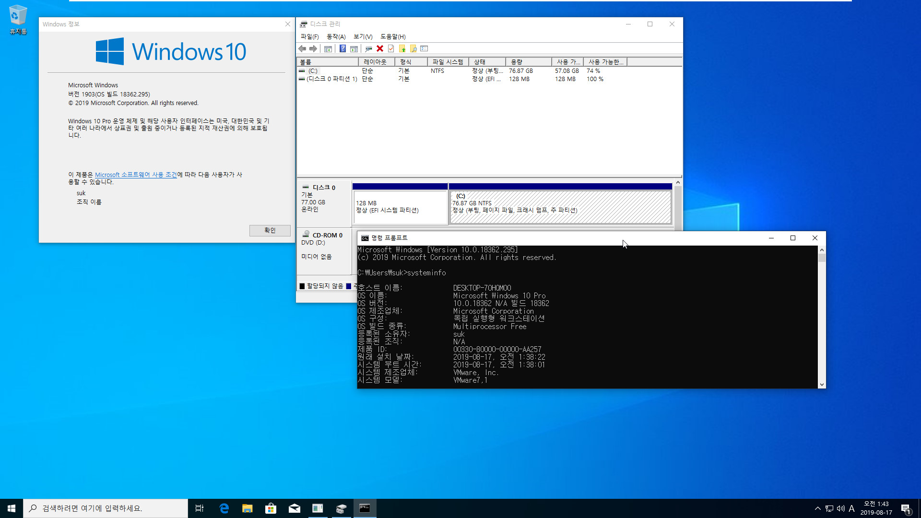Open the Recycle Bin desktop icon
The image size is (921, 518).
click(x=18, y=20)
